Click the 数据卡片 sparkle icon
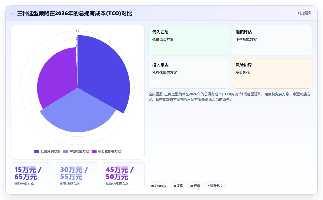 [208, 186]
